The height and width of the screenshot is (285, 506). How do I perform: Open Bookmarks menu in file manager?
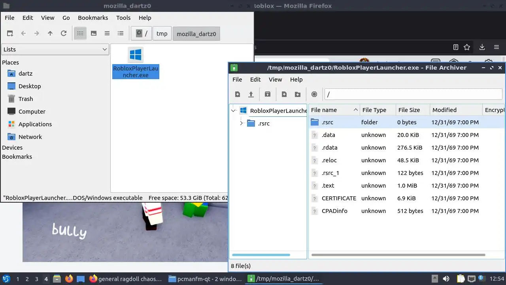pyautogui.click(x=93, y=18)
